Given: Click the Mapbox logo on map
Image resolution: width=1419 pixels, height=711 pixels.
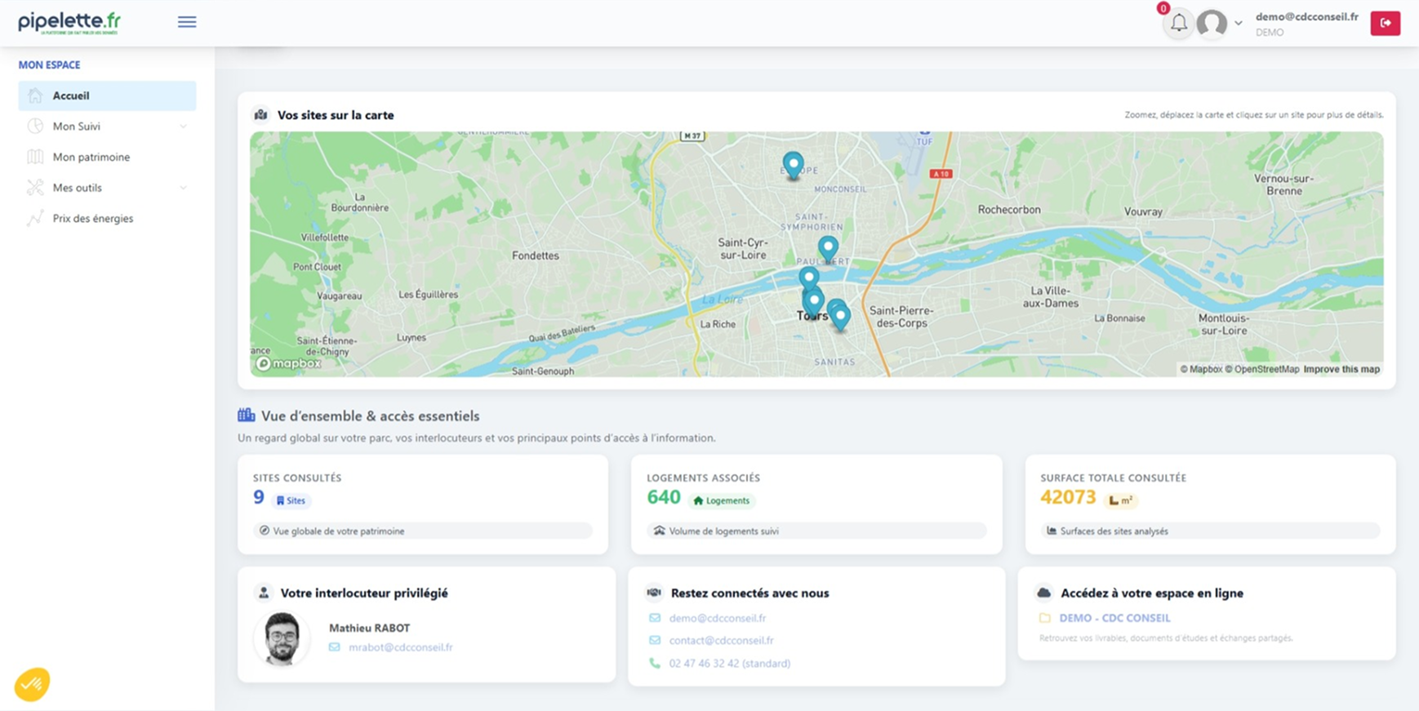Looking at the screenshot, I should pyautogui.click(x=288, y=363).
